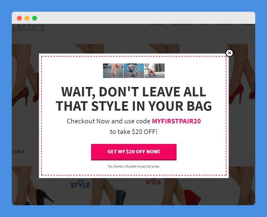Click the red NEW STYLE badge
Viewport: 267px width, 217px height.
click(x=153, y=182)
